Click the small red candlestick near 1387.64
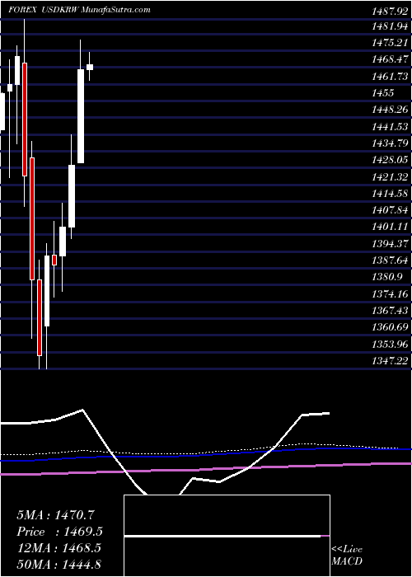The image size is (412, 577). click(54, 260)
